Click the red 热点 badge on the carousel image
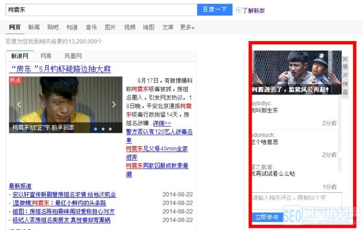Viewport: 363px width, 230px height. click(x=15, y=80)
